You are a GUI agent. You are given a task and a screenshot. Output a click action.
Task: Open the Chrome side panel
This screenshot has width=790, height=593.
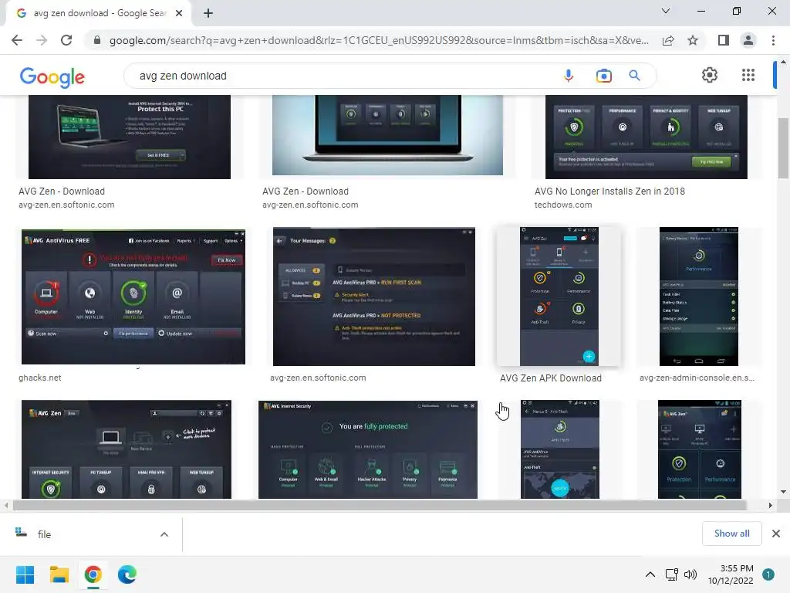coord(724,40)
